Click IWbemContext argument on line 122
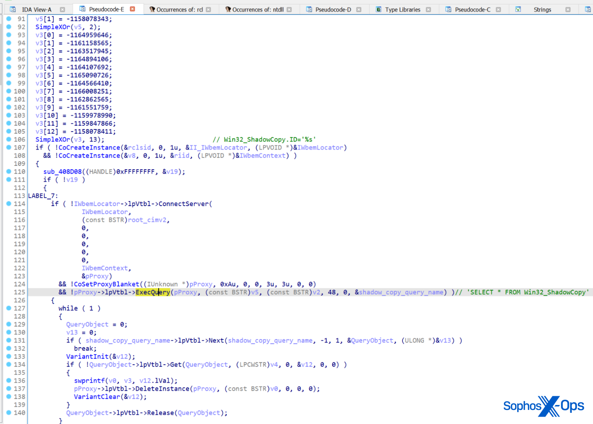 point(105,268)
